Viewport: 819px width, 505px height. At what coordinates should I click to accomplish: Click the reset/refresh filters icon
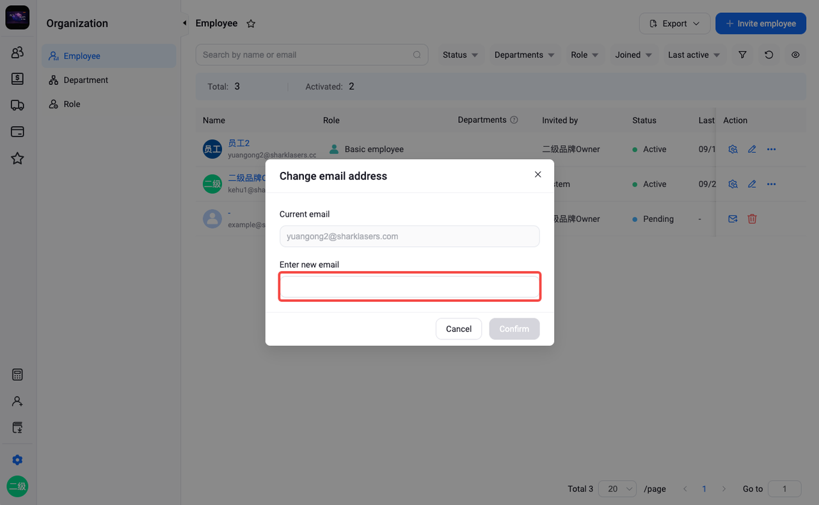(769, 55)
